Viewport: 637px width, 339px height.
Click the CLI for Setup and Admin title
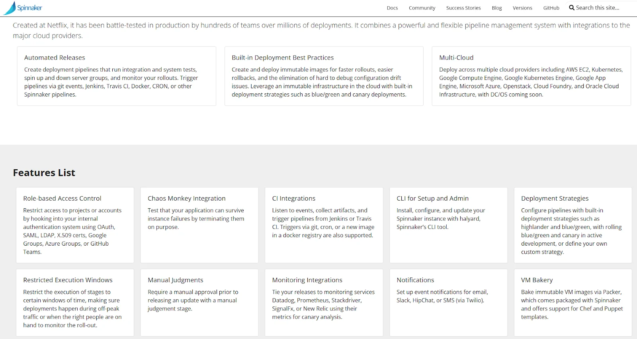point(432,198)
